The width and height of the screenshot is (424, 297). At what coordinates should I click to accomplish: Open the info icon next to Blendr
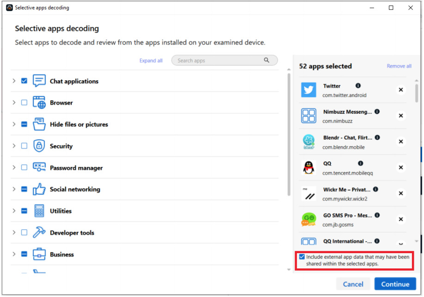(378, 137)
